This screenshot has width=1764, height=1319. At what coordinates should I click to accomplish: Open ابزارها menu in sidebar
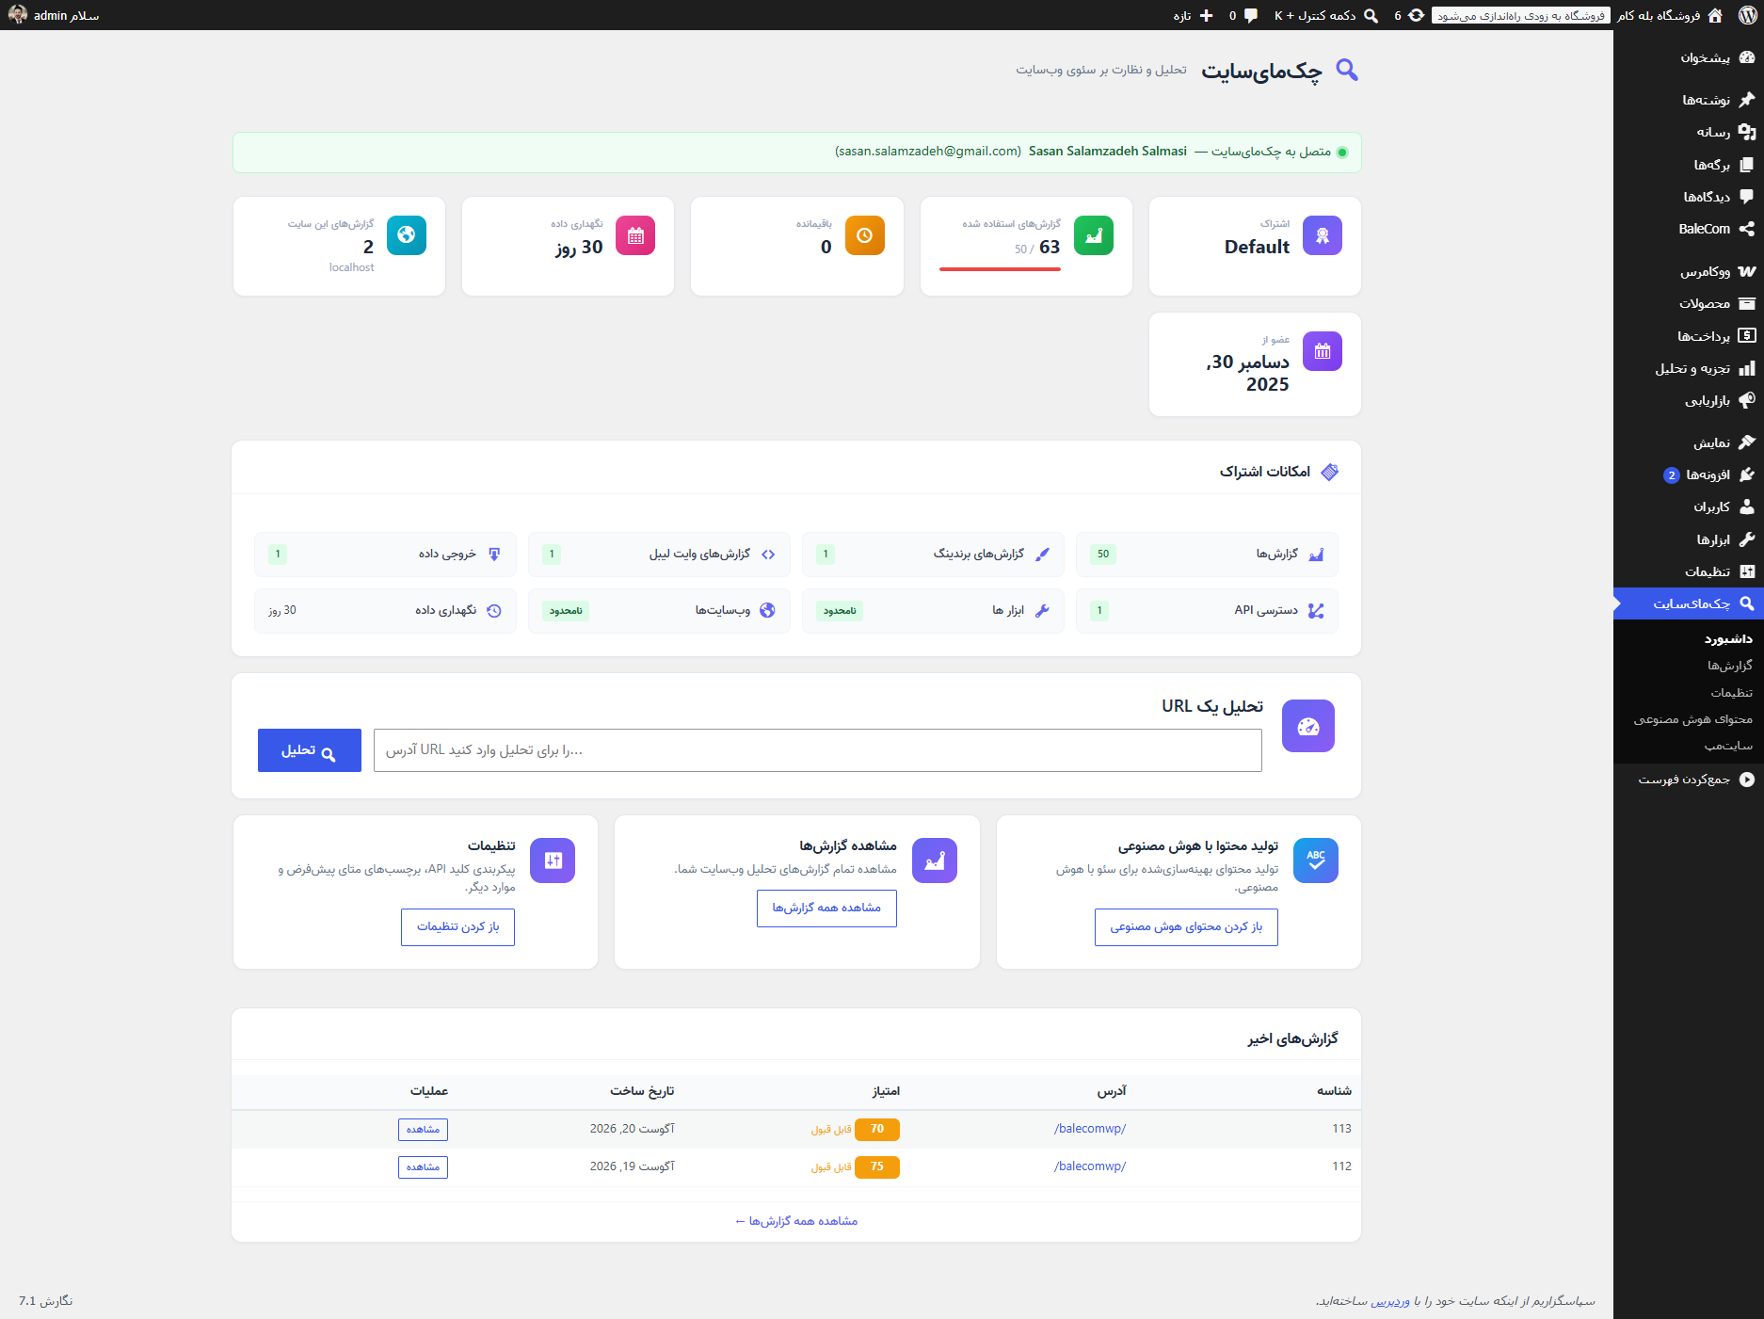tap(1689, 539)
